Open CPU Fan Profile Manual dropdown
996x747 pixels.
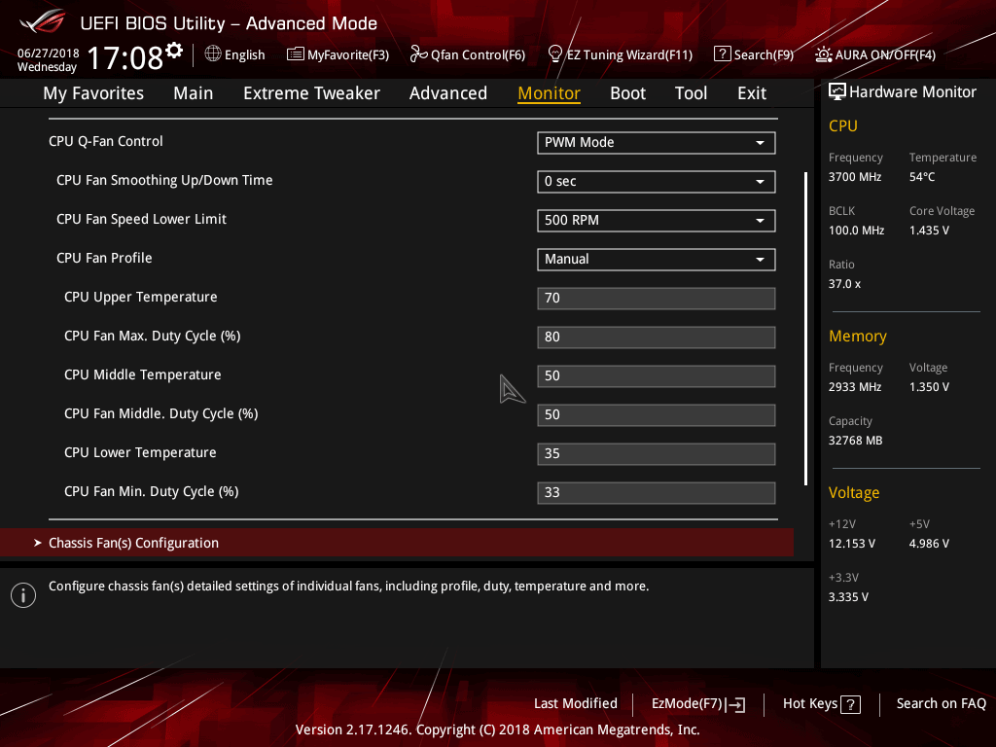(657, 259)
